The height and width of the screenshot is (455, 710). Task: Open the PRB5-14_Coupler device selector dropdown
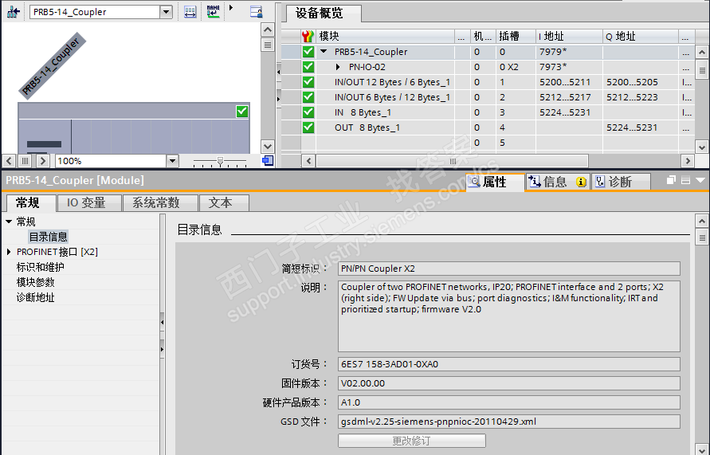pyautogui.click(x=167, y=12)
